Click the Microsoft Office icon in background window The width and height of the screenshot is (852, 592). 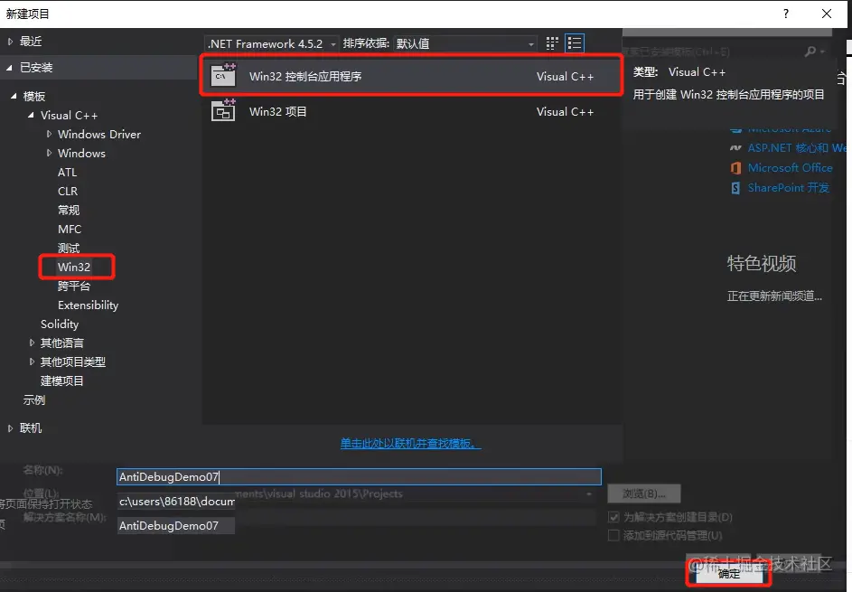[735, 168]
